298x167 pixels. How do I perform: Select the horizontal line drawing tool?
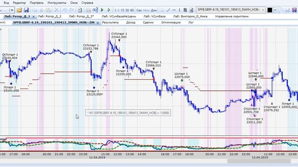click(174, 10)
